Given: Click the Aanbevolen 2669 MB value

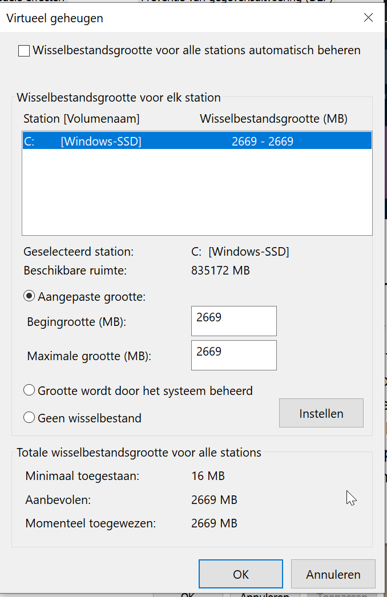Looking at the screenshot, I should coord(214,500).
